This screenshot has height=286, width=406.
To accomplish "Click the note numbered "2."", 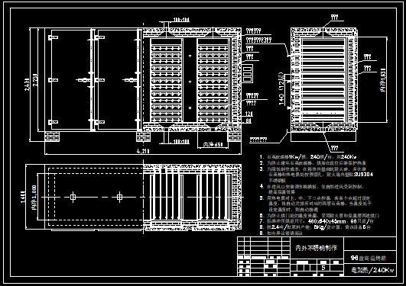I will (313, 163).
